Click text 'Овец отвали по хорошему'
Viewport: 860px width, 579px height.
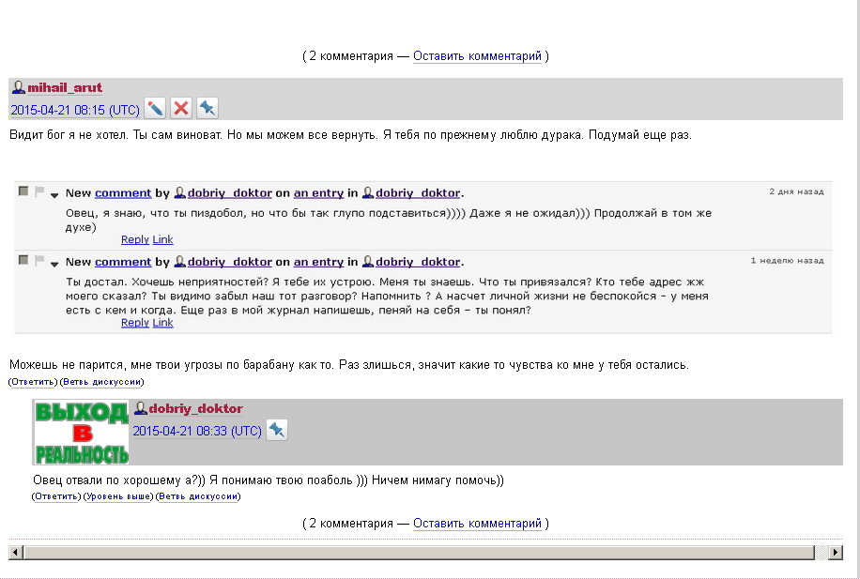[109, 480]
